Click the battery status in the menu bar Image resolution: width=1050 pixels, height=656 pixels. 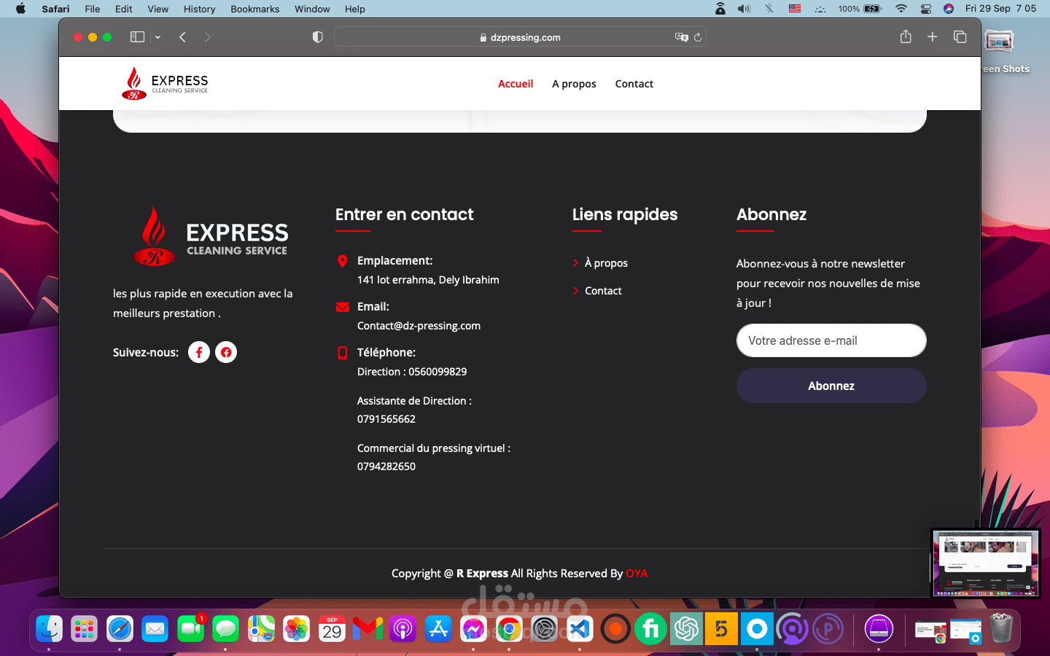click(x=860, y=9)
